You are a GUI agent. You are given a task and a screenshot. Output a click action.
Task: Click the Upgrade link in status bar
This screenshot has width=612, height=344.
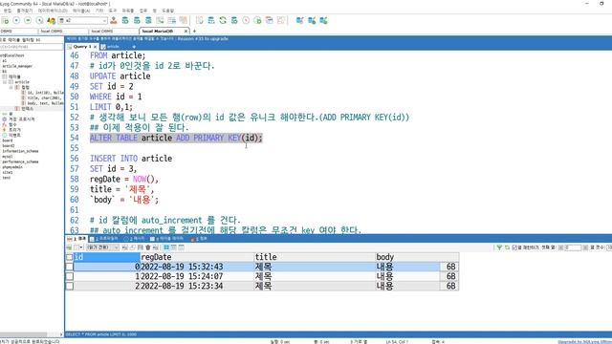pyautogui.click(x=584, y=342)
